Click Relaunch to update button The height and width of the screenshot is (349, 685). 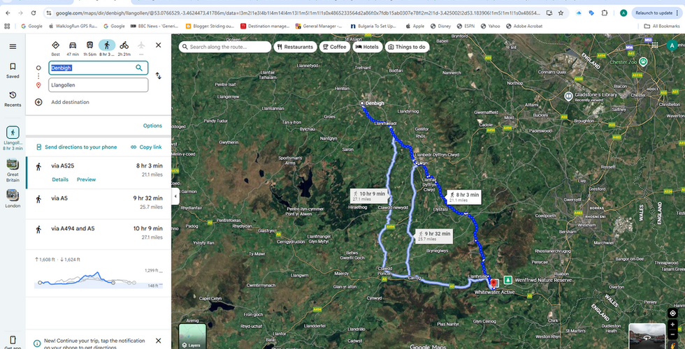tap(654, 13)
